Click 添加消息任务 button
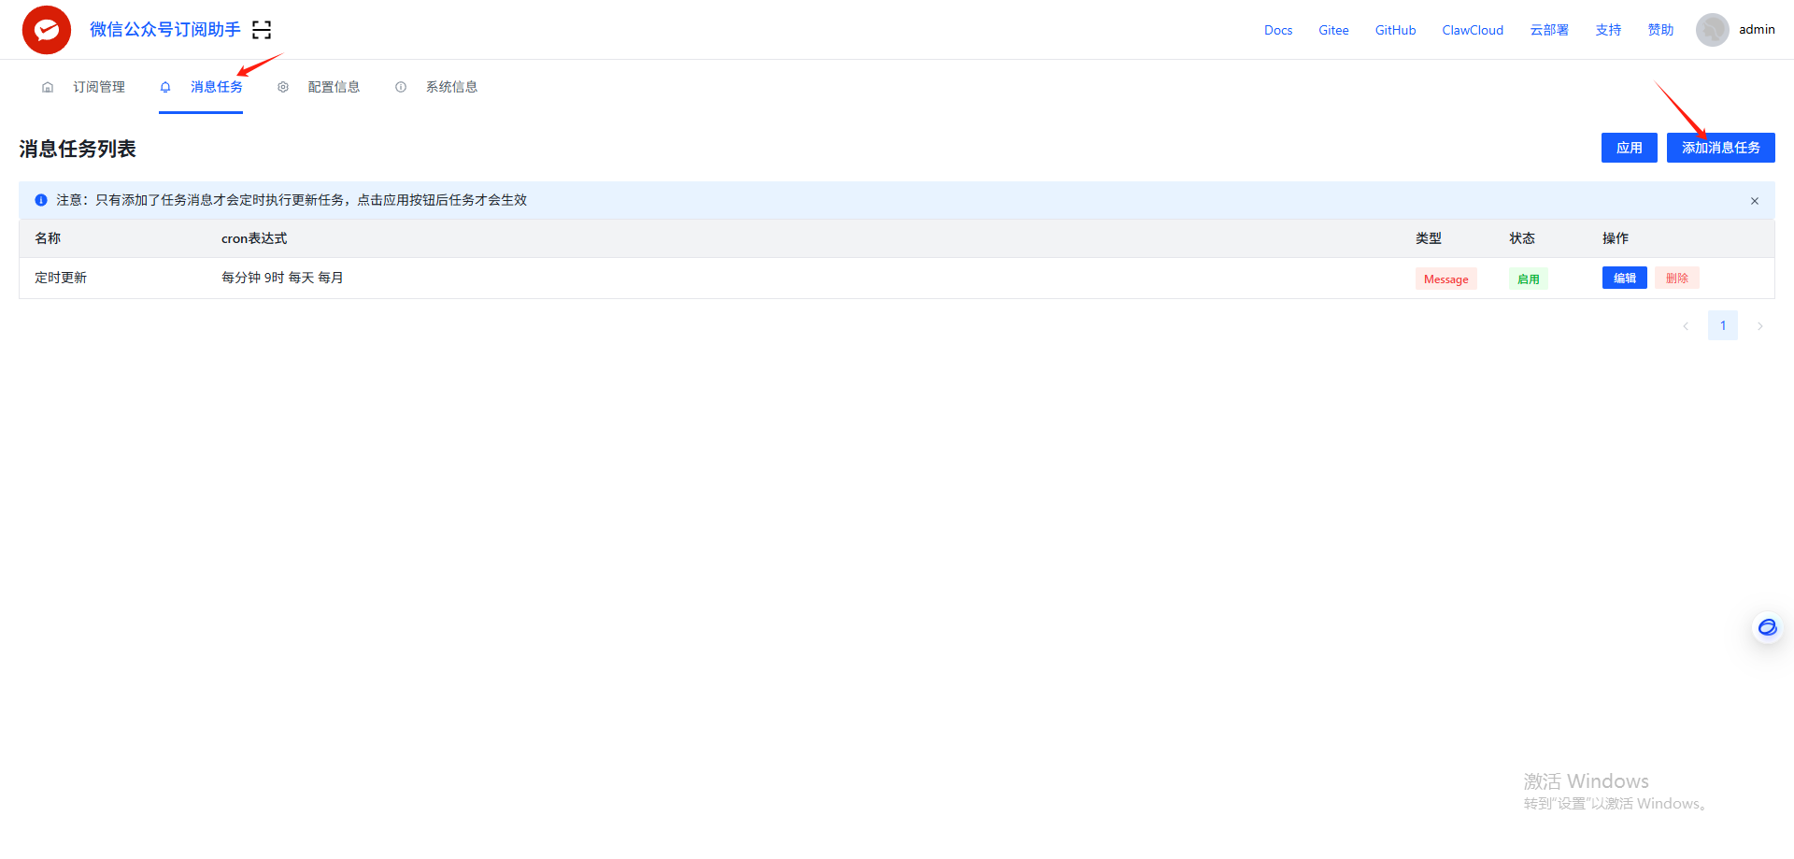This screenshot has width=1794, height=859. (1721, 148)
